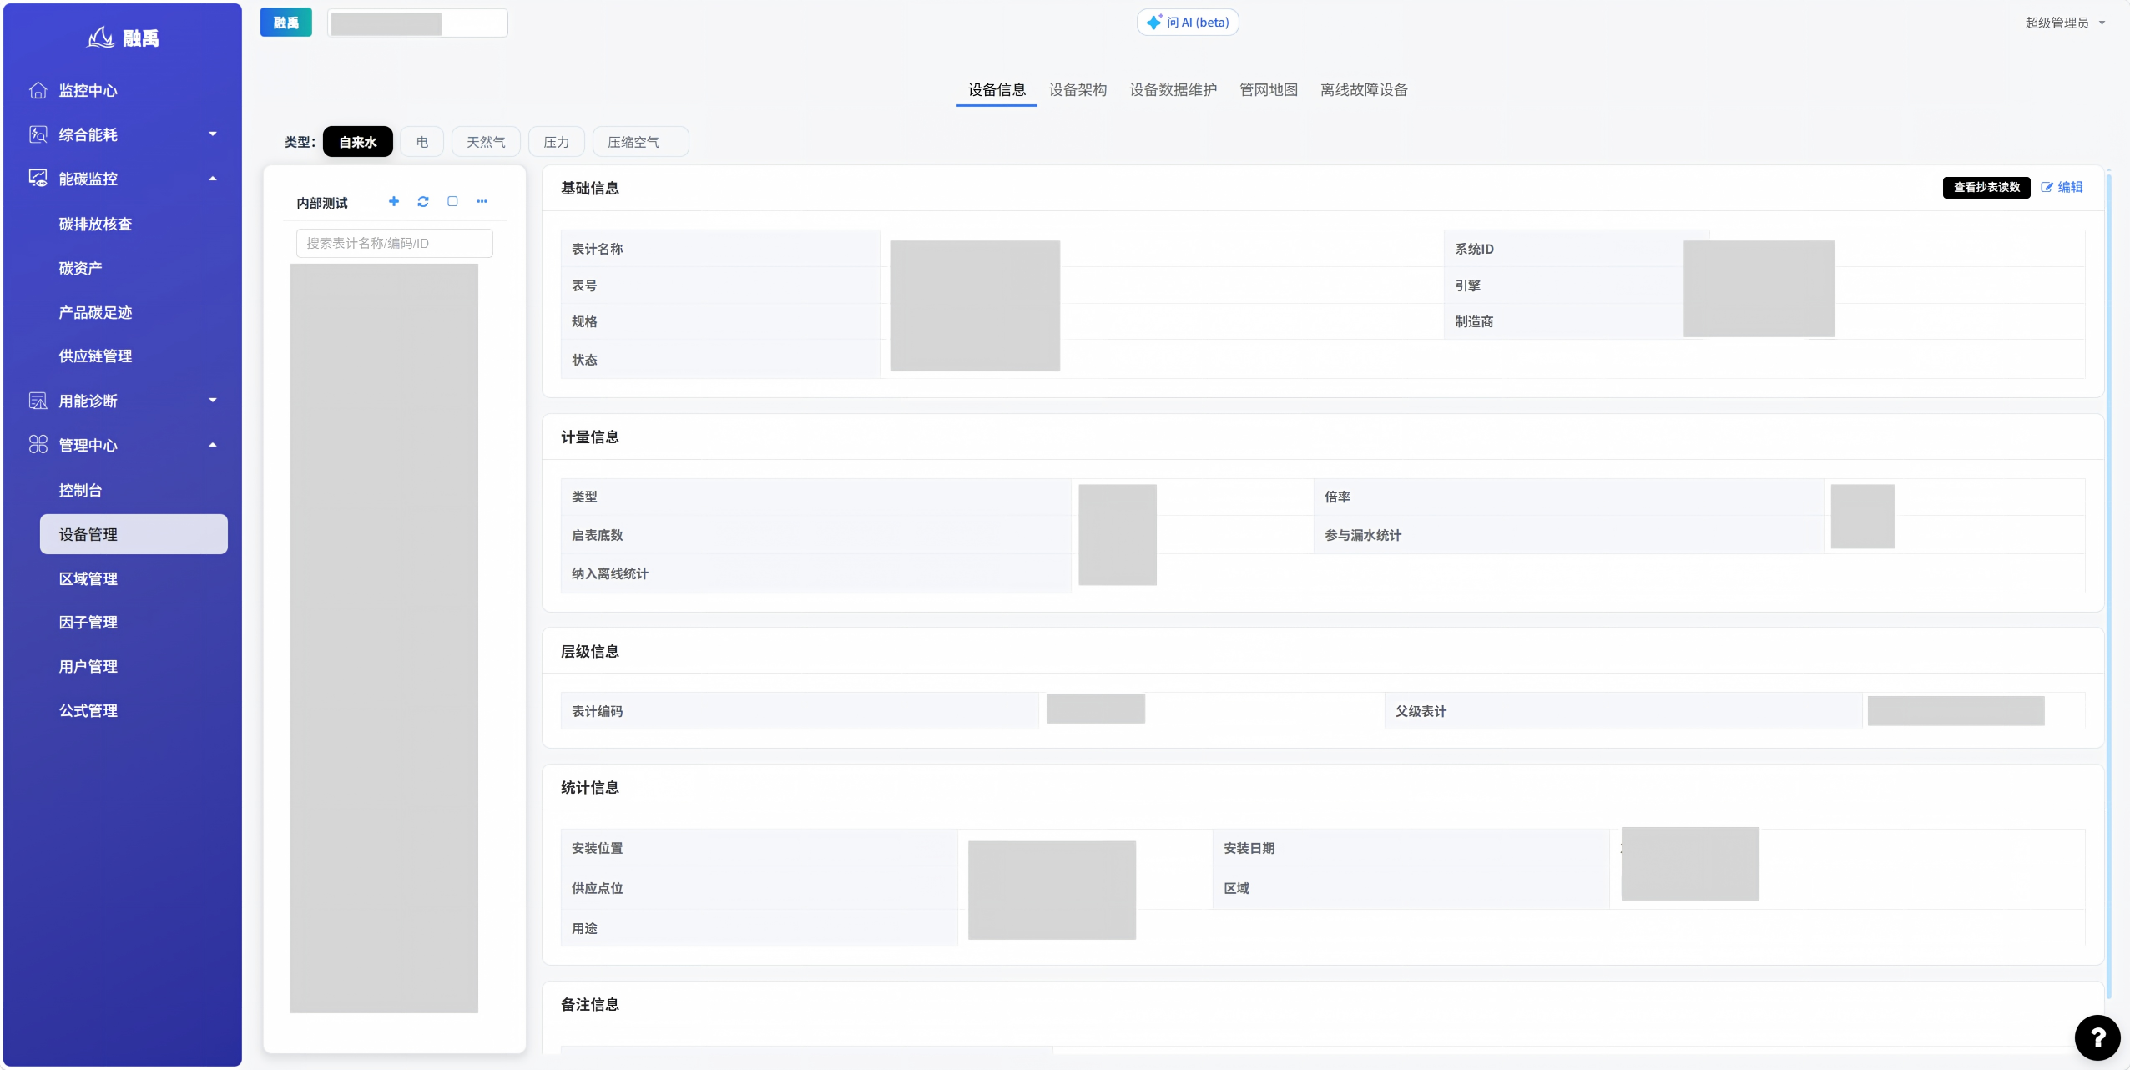Expand the 综合能耗 menu arrow
This screenshot has width=2130, height=1070.
click(213, 134)
